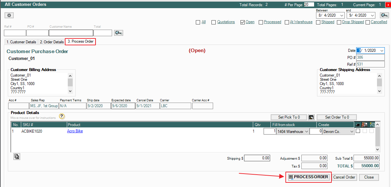391x187 pixels.
Task: Switch to the Customer Details tab
Action: (21, 42)
